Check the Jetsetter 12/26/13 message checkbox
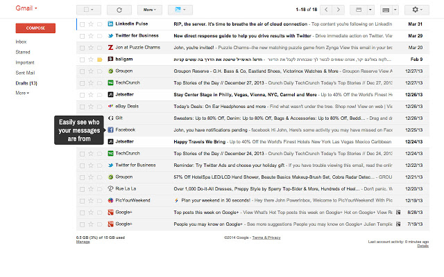This screenshot has width=444, height=277. [x=82, y=95]
